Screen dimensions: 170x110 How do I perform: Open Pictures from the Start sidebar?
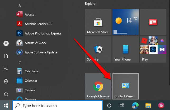pos(6,69)
